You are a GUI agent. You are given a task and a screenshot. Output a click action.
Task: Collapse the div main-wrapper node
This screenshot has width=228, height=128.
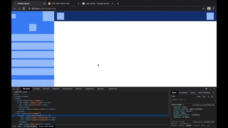(x=16, y=113)
